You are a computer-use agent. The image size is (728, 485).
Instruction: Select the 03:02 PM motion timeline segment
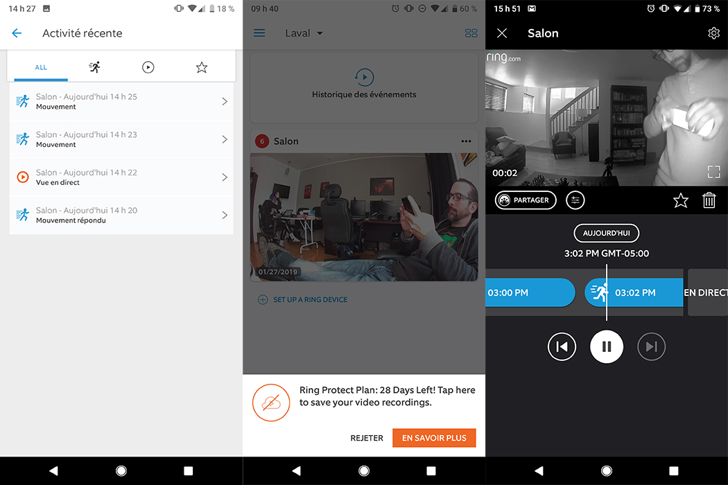tap(633, 293)
